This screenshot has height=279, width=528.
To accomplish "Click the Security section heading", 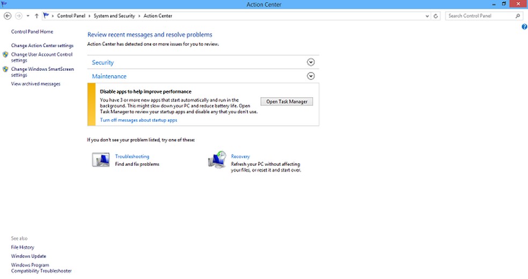I will point(102,63).
